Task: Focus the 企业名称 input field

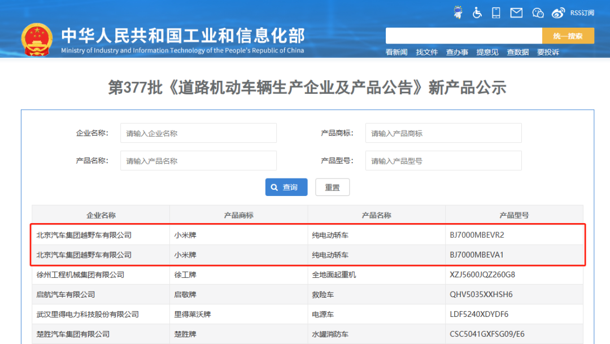Action: tap(198, 133)
